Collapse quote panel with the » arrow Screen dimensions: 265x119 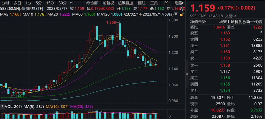click(x=187, y=74)
